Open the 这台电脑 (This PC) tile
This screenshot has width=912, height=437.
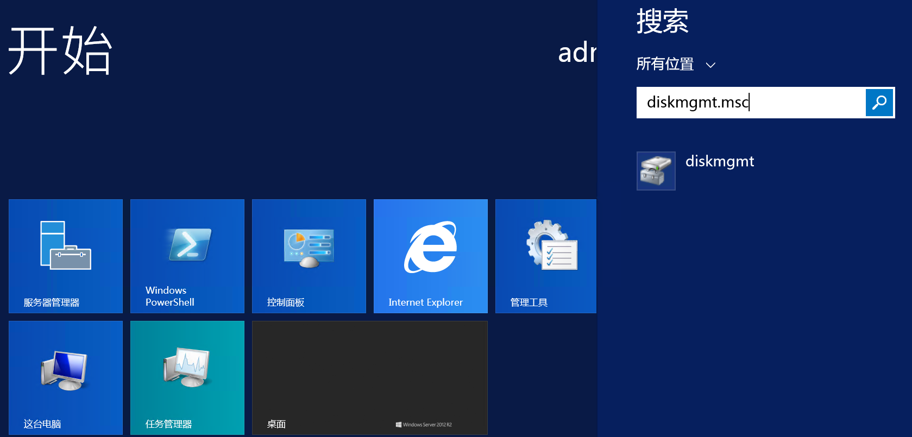[x=66, y=377]
